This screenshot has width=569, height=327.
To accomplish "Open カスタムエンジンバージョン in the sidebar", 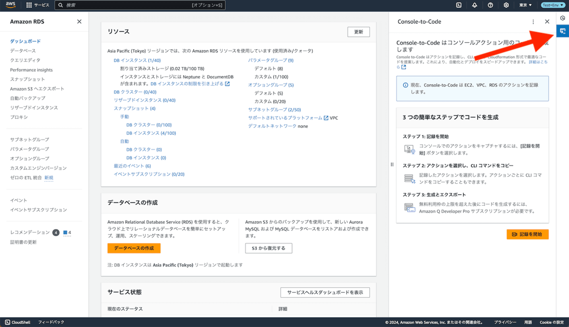I will coord(38,168).
